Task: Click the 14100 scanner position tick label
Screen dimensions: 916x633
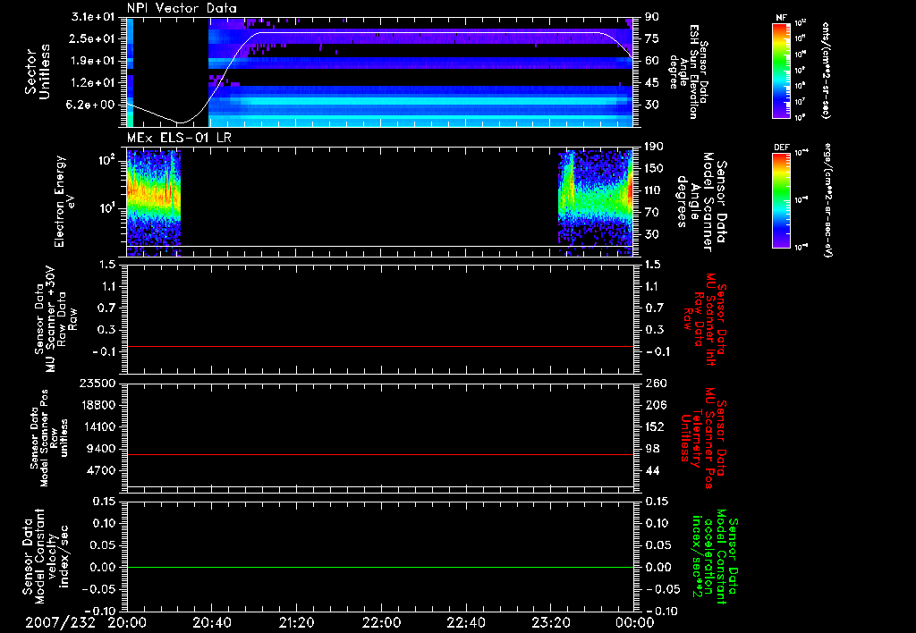Action: [x=98, y=426]
